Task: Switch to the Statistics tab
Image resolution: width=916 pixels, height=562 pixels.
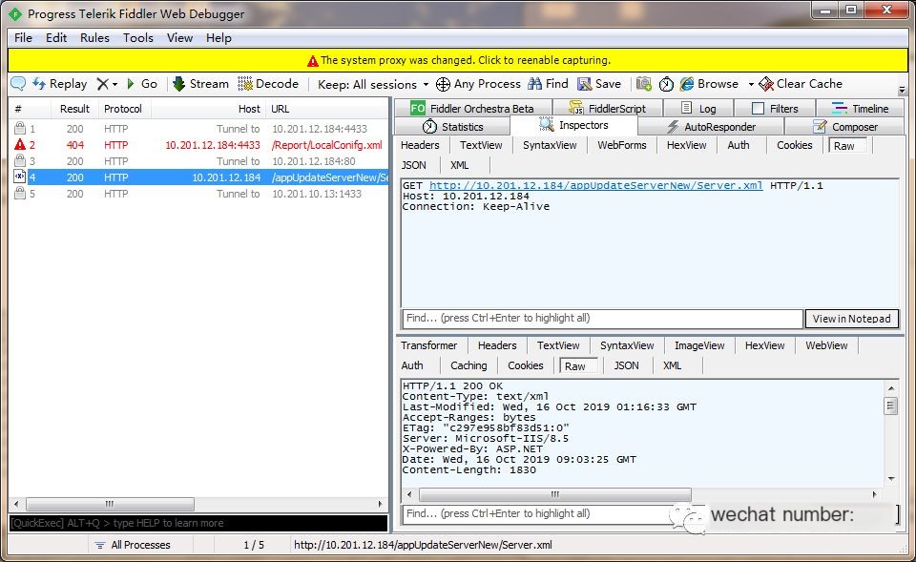Action: [x=452, y=127]
